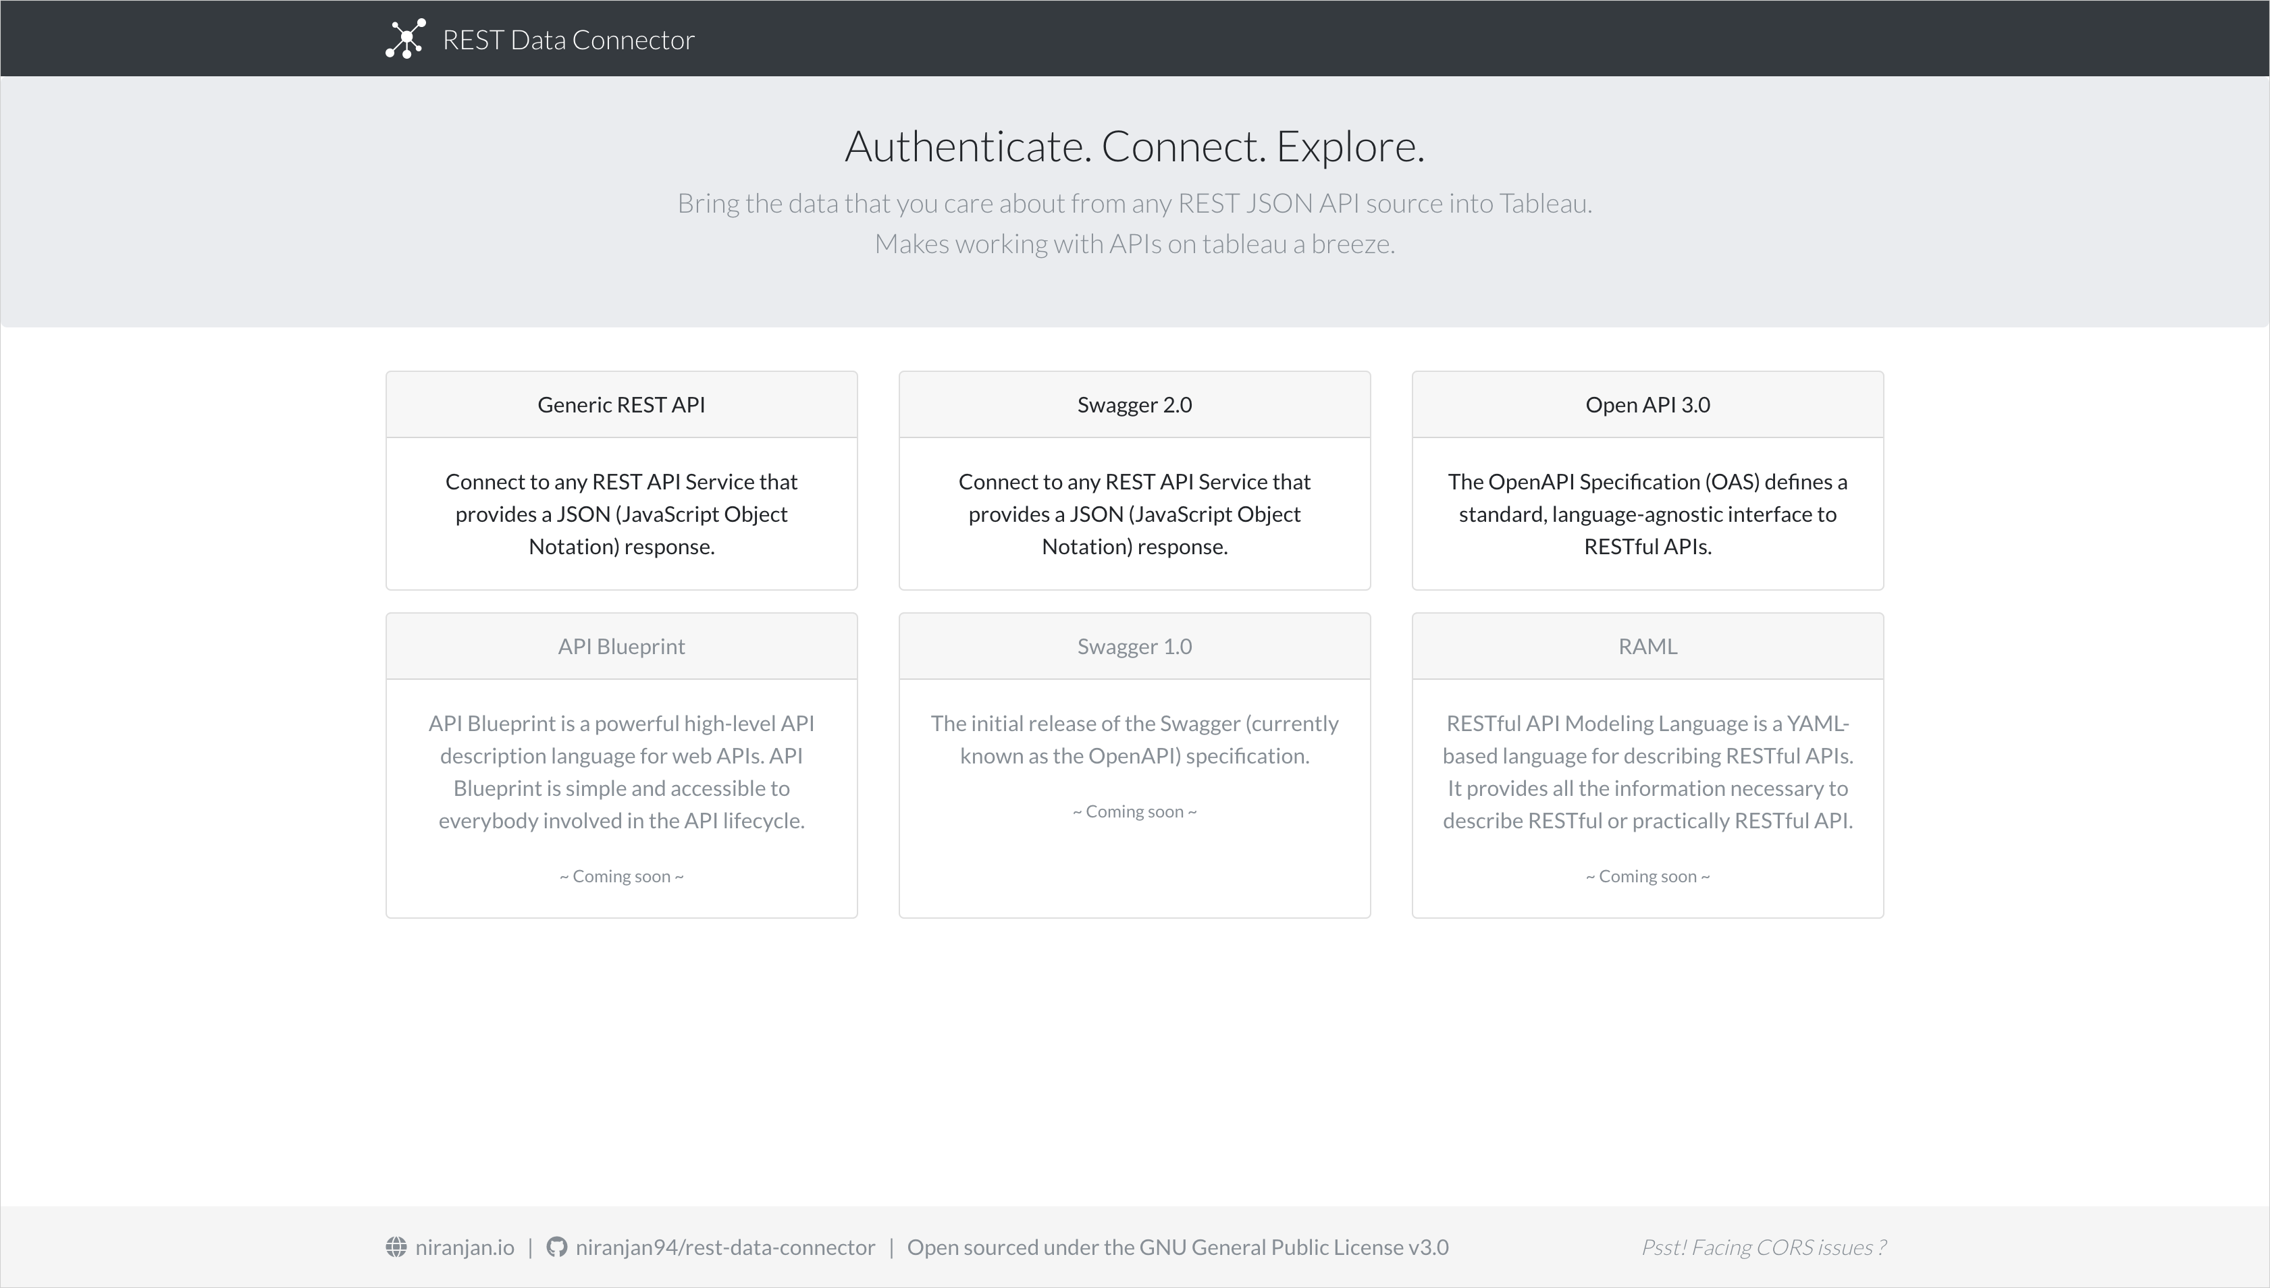Select the Generic REST API card header

(621, 404)
